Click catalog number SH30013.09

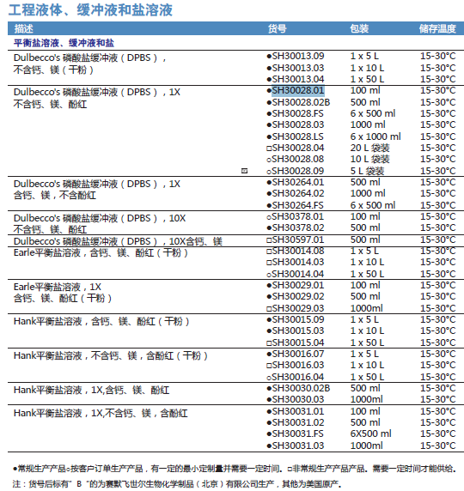click(298, 56)
